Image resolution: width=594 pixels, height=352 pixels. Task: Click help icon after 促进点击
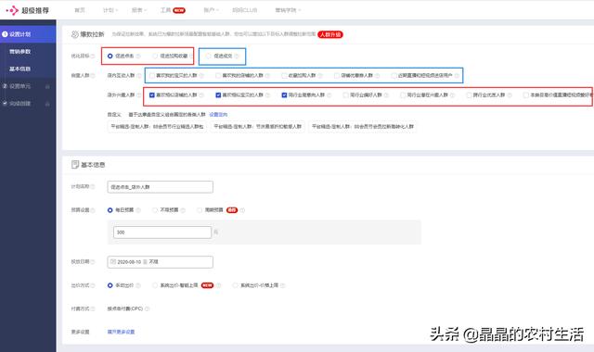pyautogui.click(x=138, y=56)
